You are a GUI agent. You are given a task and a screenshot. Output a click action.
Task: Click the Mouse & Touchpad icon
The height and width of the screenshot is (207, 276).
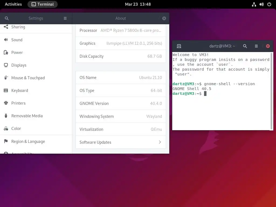click(x=6, y=78)
